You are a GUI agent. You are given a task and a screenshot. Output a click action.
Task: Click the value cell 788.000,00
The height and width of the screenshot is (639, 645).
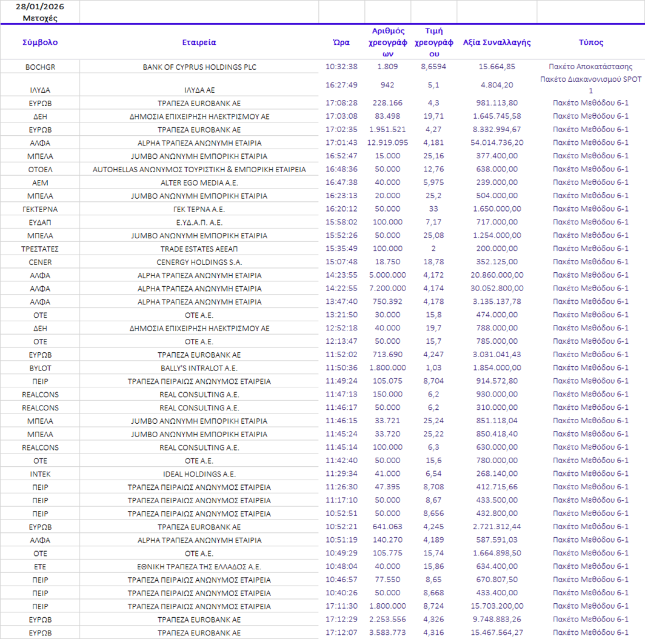coord(497,328)
